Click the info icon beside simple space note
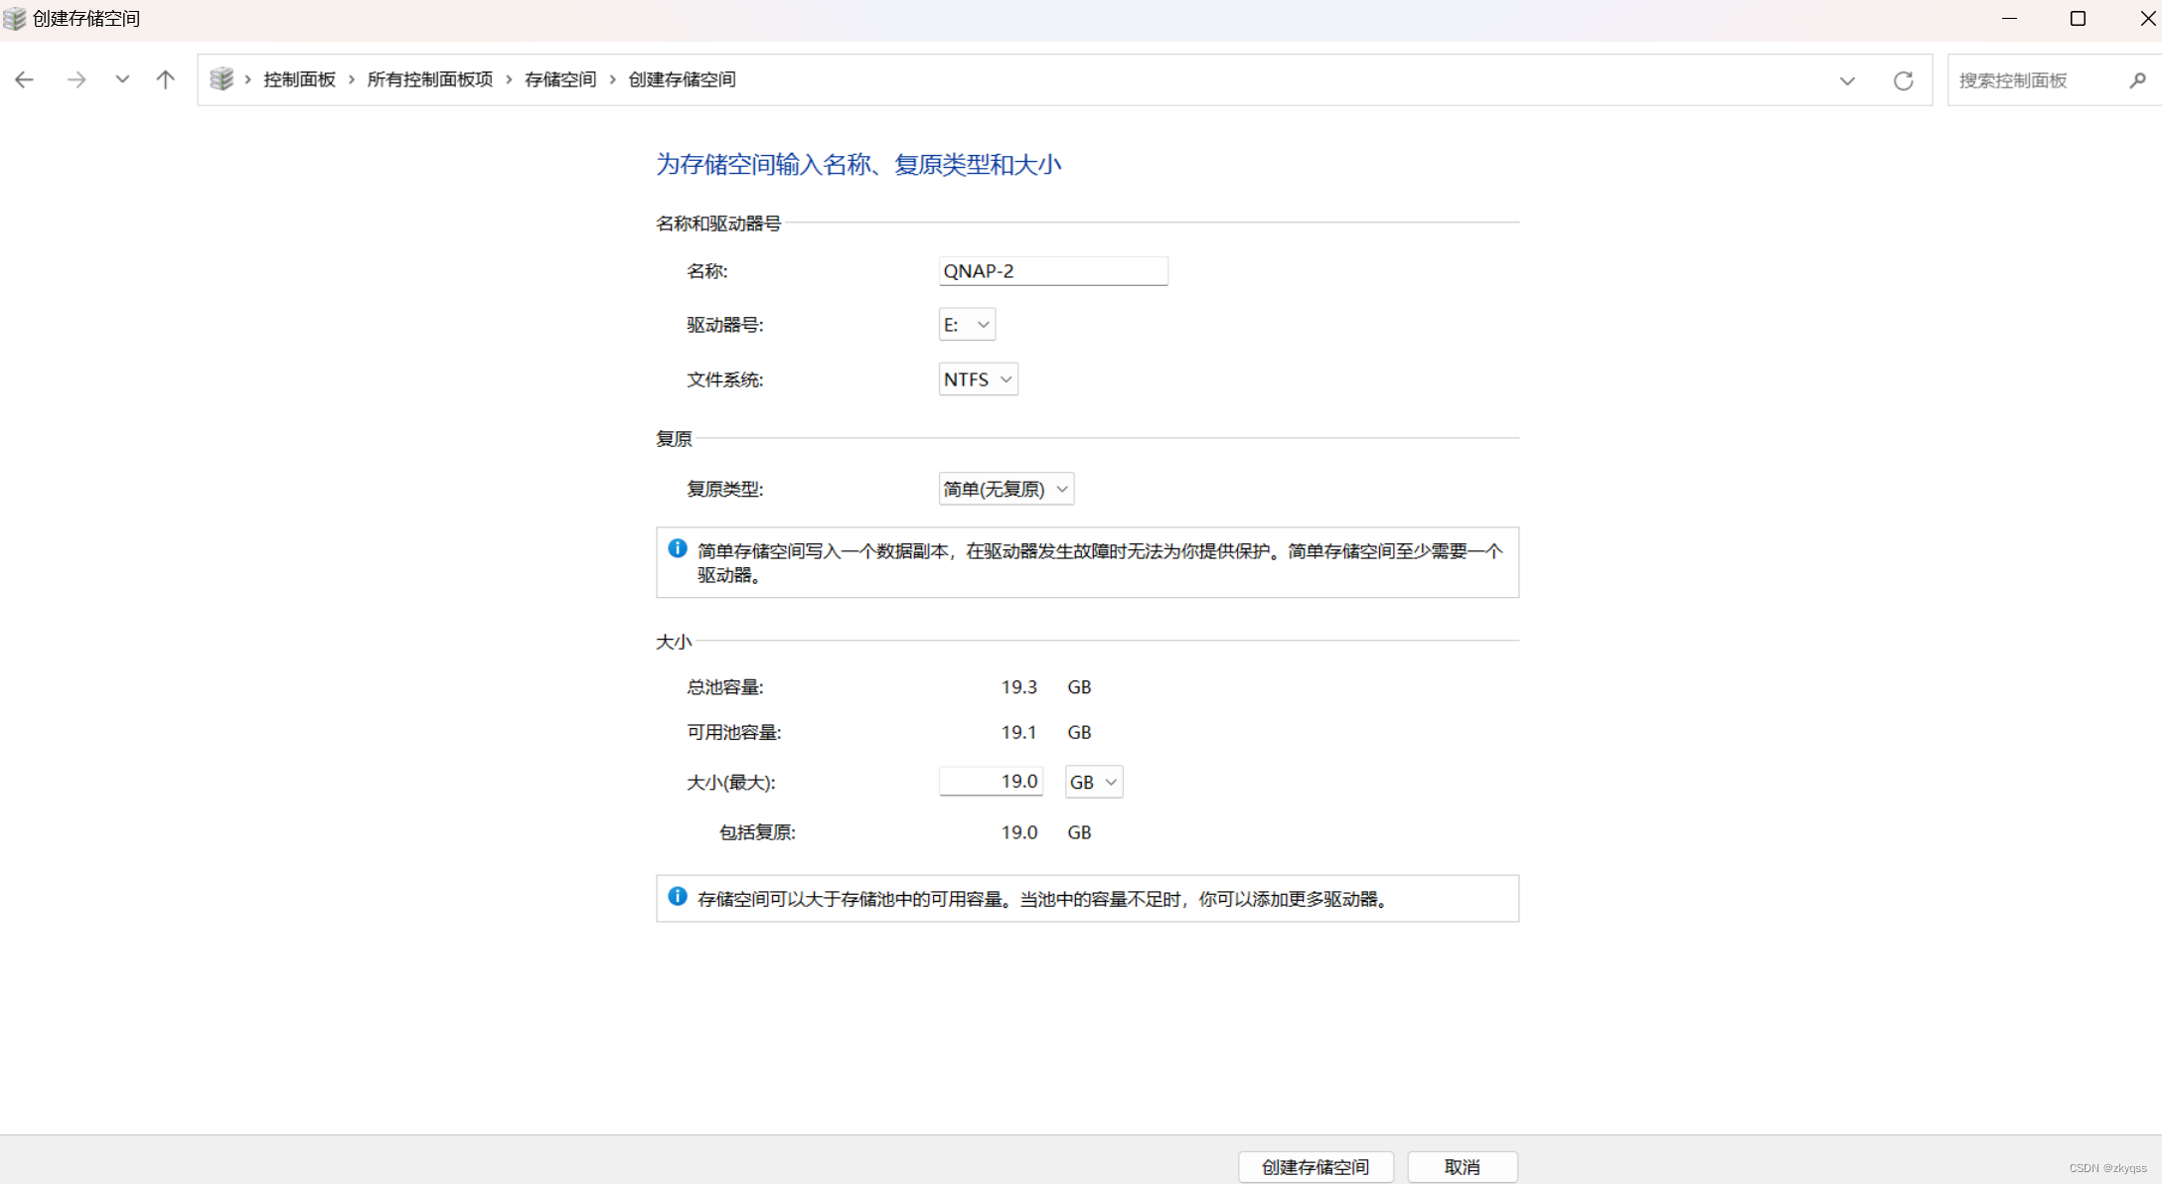This screenshot has width=2162, height=1184. (x=678, y=548)
